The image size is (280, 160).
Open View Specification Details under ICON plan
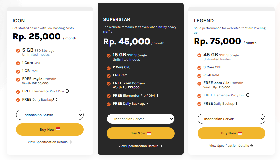50,142
